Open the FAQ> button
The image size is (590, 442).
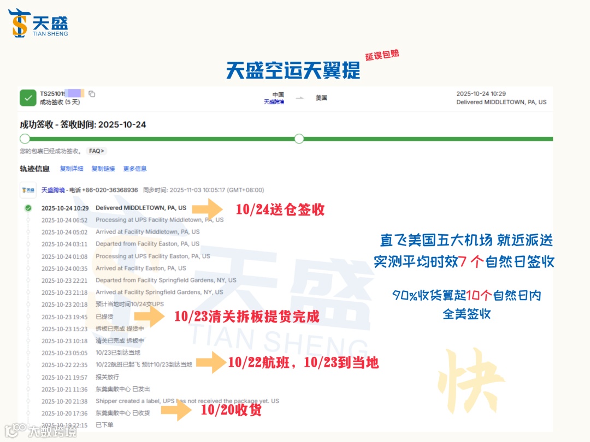96,151
